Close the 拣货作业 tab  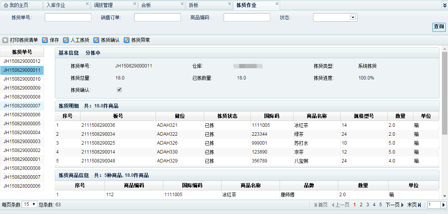click(277, 4)
